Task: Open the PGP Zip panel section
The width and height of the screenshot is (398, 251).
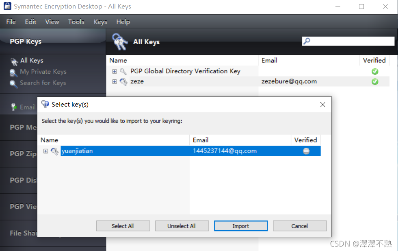Action: [23, 154]
